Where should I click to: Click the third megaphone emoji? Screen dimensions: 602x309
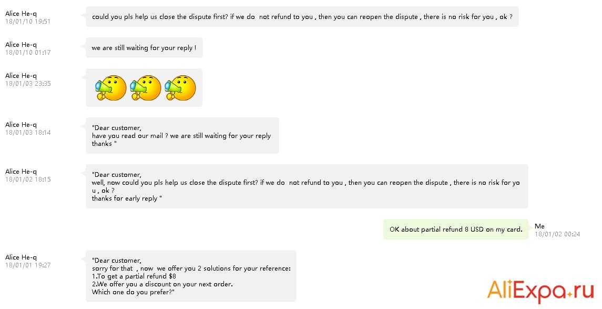pyautogui.click(x=180, y=88)
